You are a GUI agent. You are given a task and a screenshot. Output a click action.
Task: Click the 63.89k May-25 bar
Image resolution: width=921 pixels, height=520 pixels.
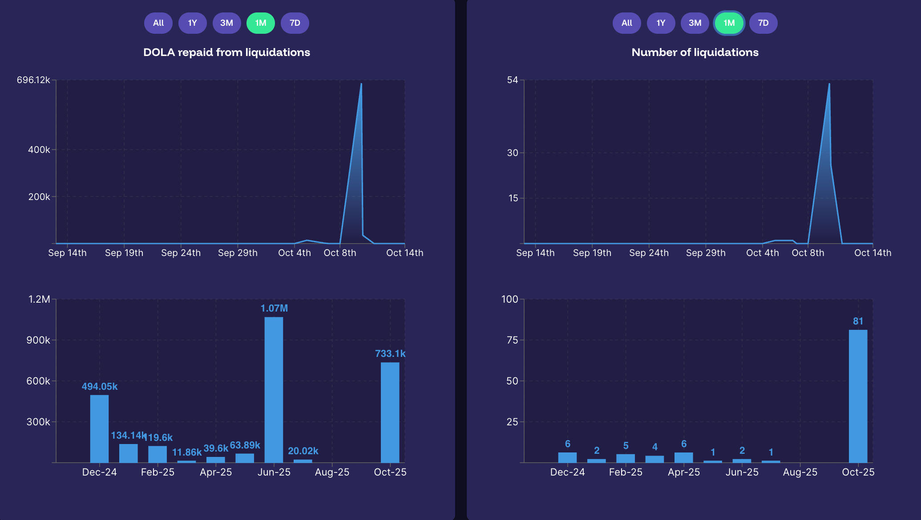pos(245,458)
